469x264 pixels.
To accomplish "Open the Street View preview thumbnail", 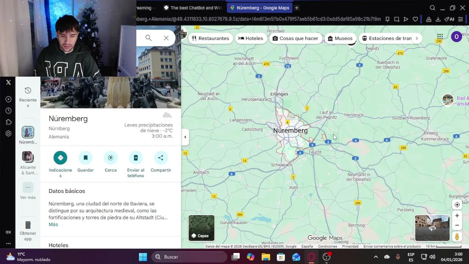I will [x=432, y=228].
